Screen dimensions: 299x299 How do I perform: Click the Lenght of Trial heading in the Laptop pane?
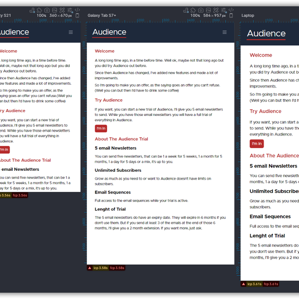[x=267, y=236]
